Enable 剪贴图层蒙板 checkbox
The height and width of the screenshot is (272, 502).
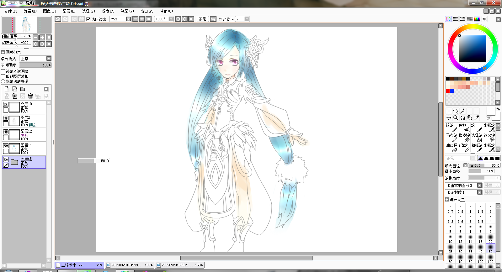3,76
